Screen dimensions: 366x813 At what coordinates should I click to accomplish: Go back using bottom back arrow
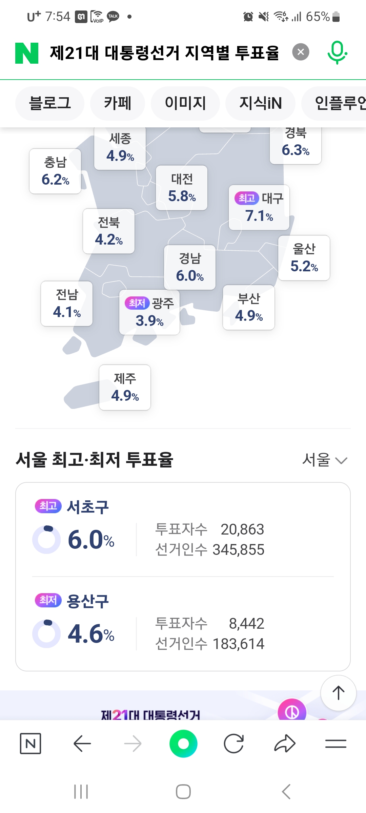(x=82, y=744)
